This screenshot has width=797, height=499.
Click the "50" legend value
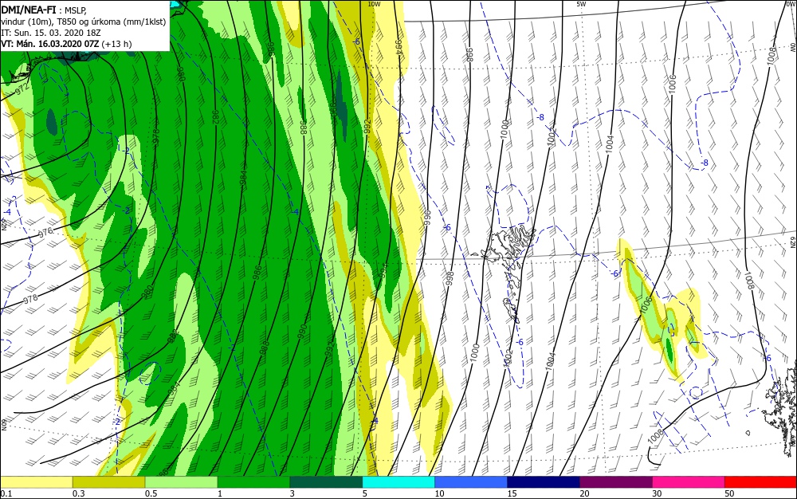pos(729,493)
